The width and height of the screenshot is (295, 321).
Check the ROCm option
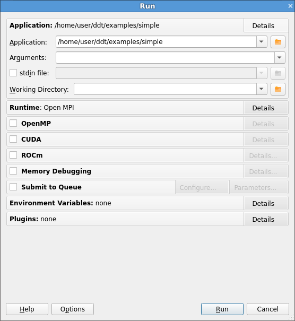13,155
